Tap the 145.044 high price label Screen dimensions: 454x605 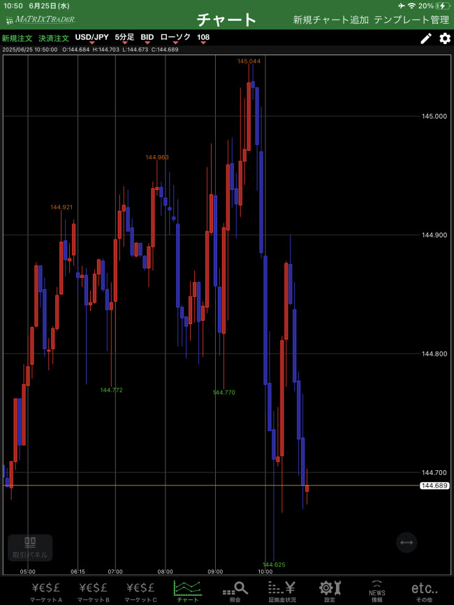(249, 61)
